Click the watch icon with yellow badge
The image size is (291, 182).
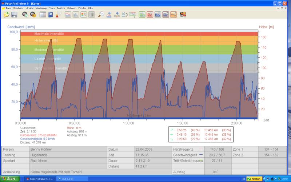coord(33,15)
